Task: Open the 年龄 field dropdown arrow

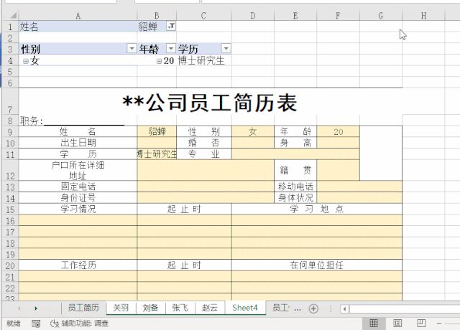Action: pyautogui.click(x=171, y=48)
